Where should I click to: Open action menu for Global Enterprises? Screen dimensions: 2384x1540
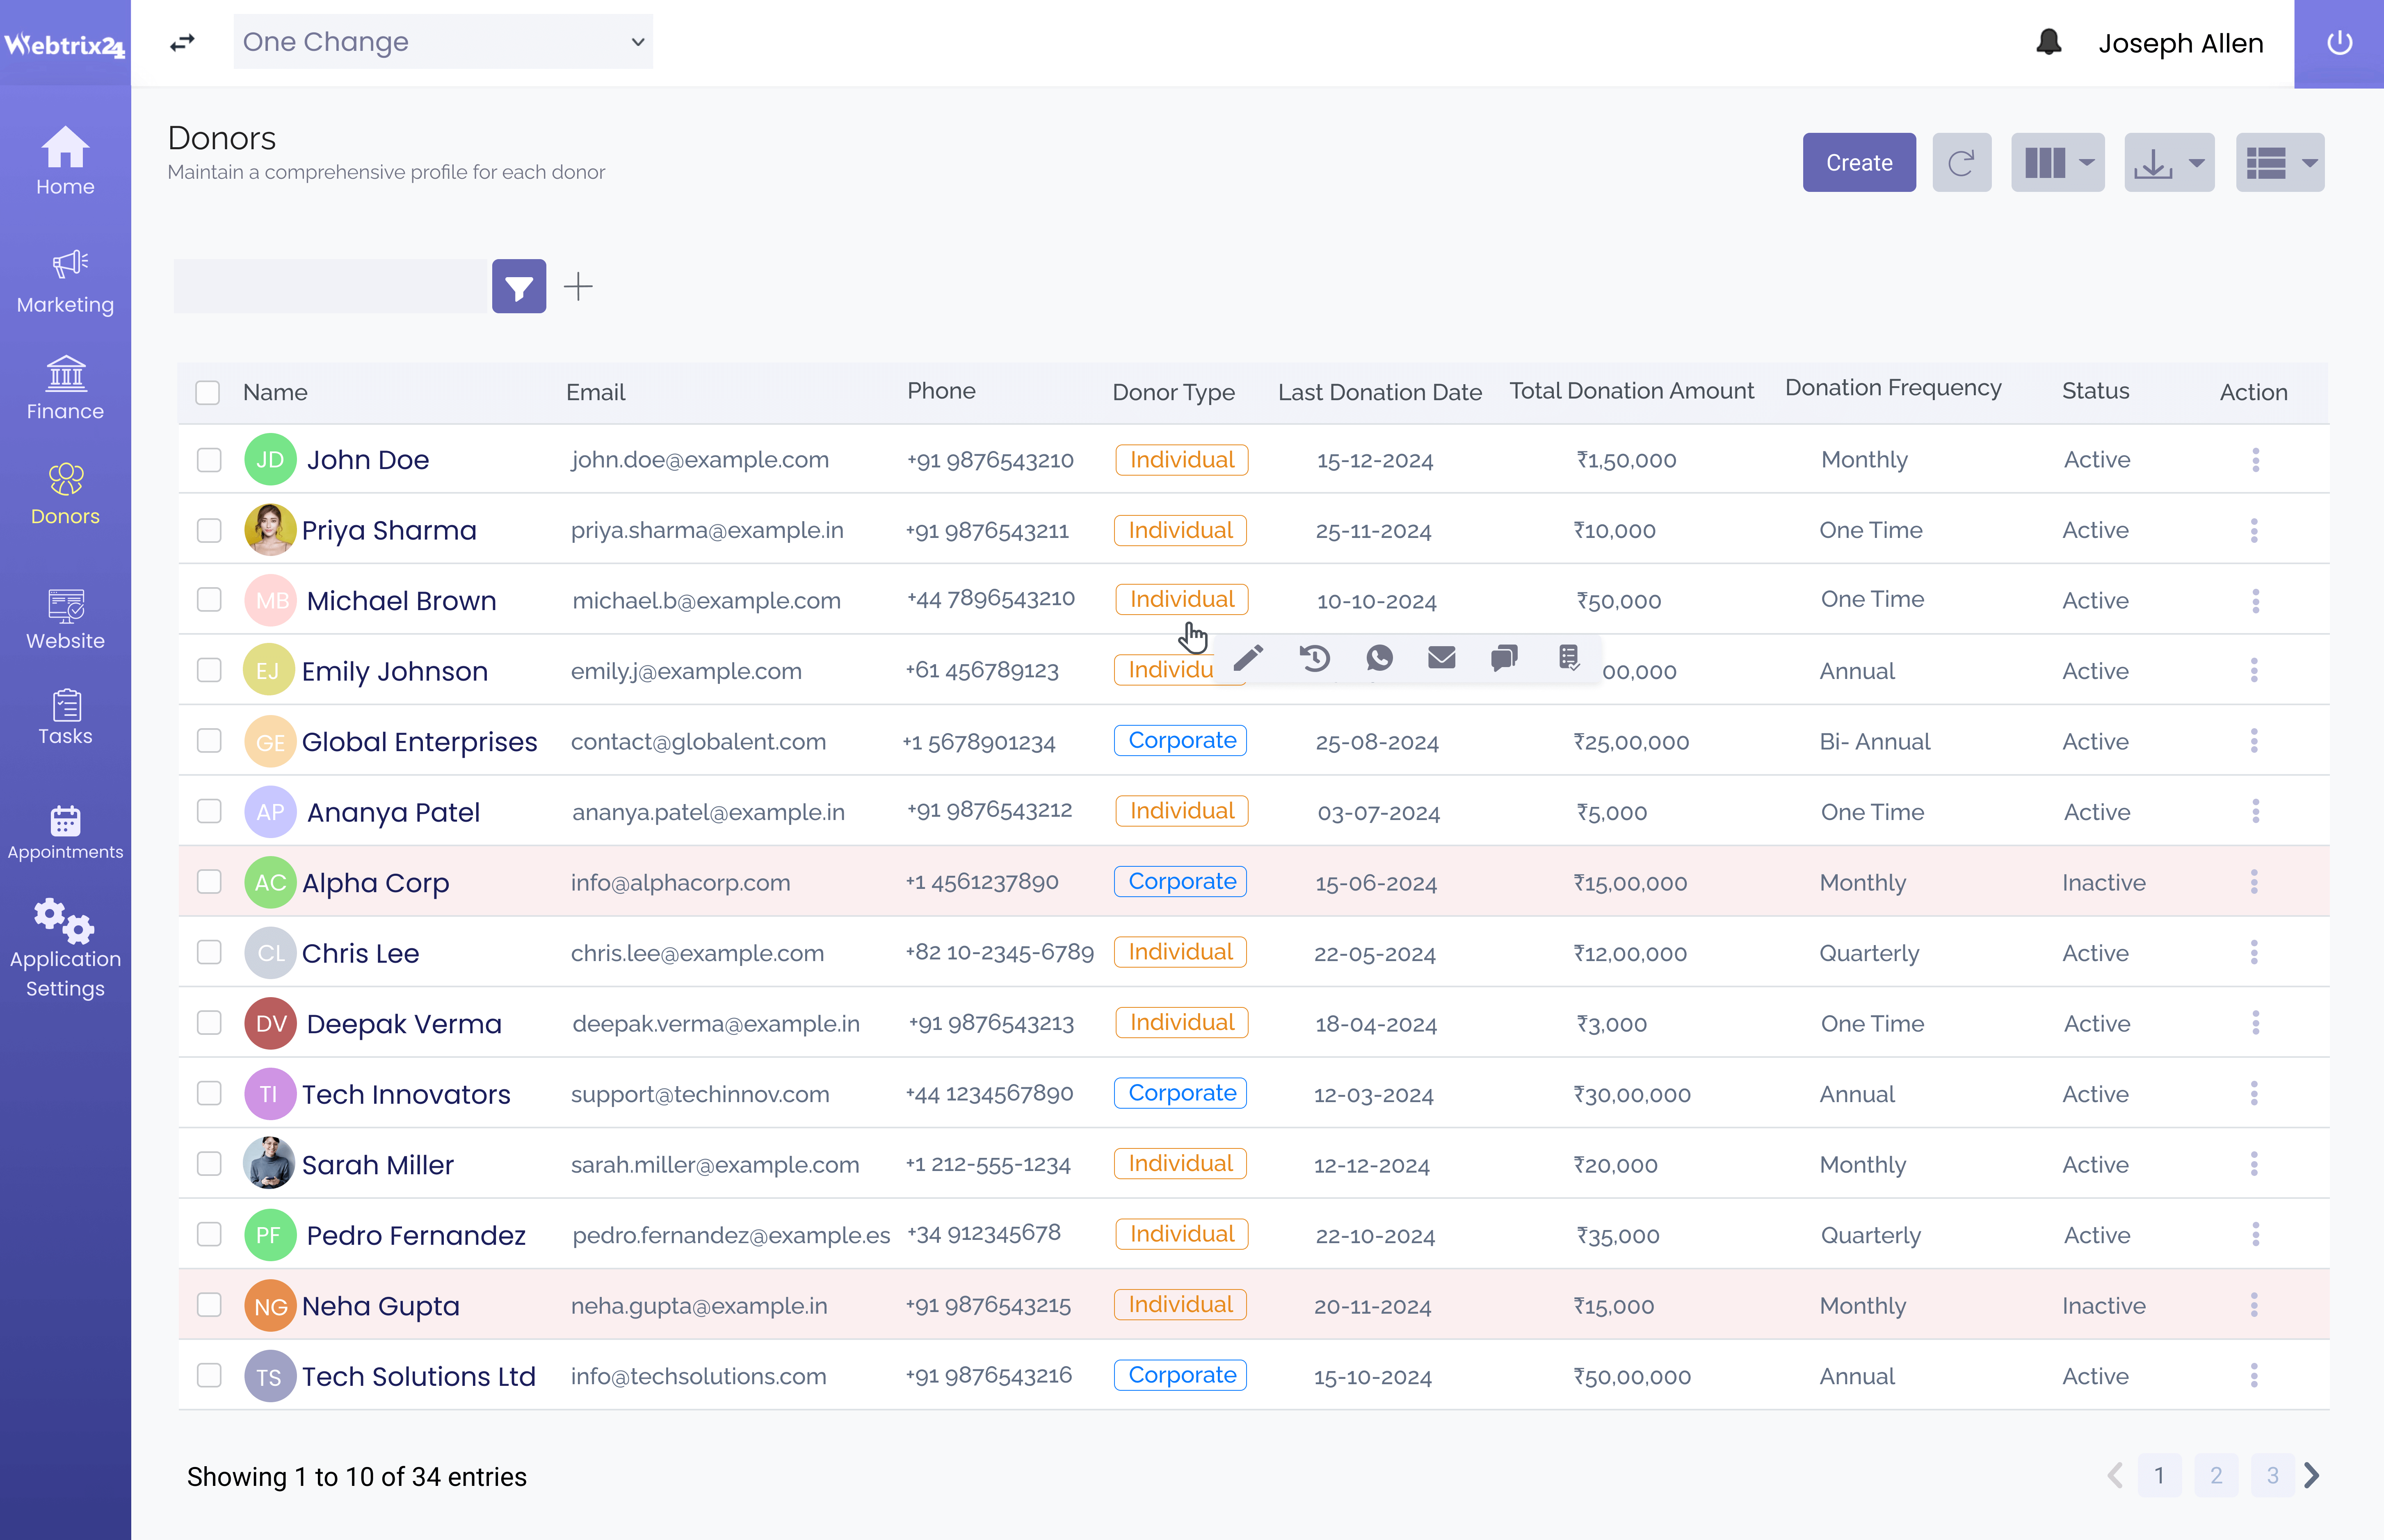pyautogui.click(x=2254, y=741)
